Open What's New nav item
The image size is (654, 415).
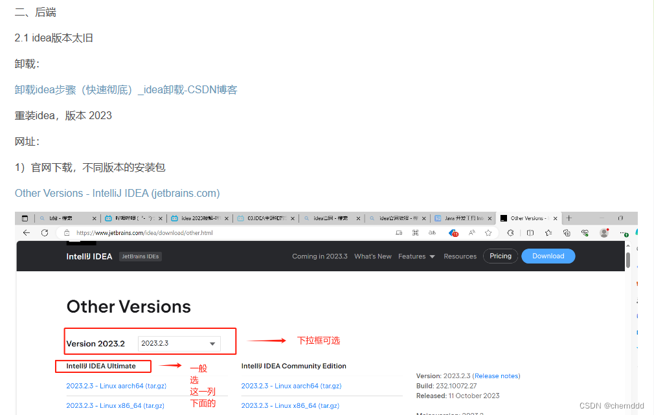pos(373,256)
